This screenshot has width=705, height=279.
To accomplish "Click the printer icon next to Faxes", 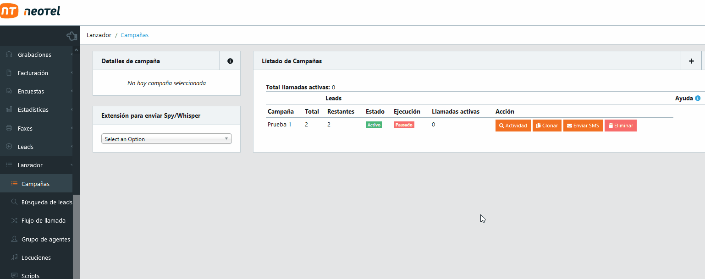I will click(x=9, y=128).
